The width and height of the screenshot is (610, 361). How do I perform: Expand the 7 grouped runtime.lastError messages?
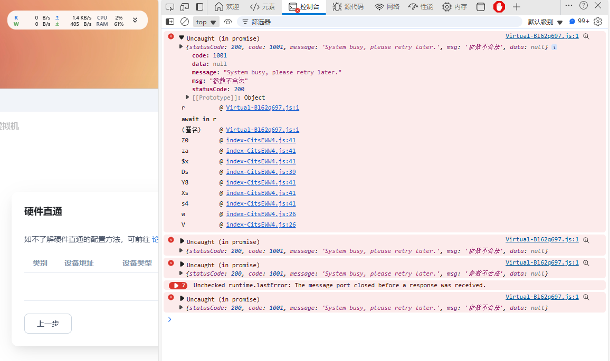tap(178, 286)
